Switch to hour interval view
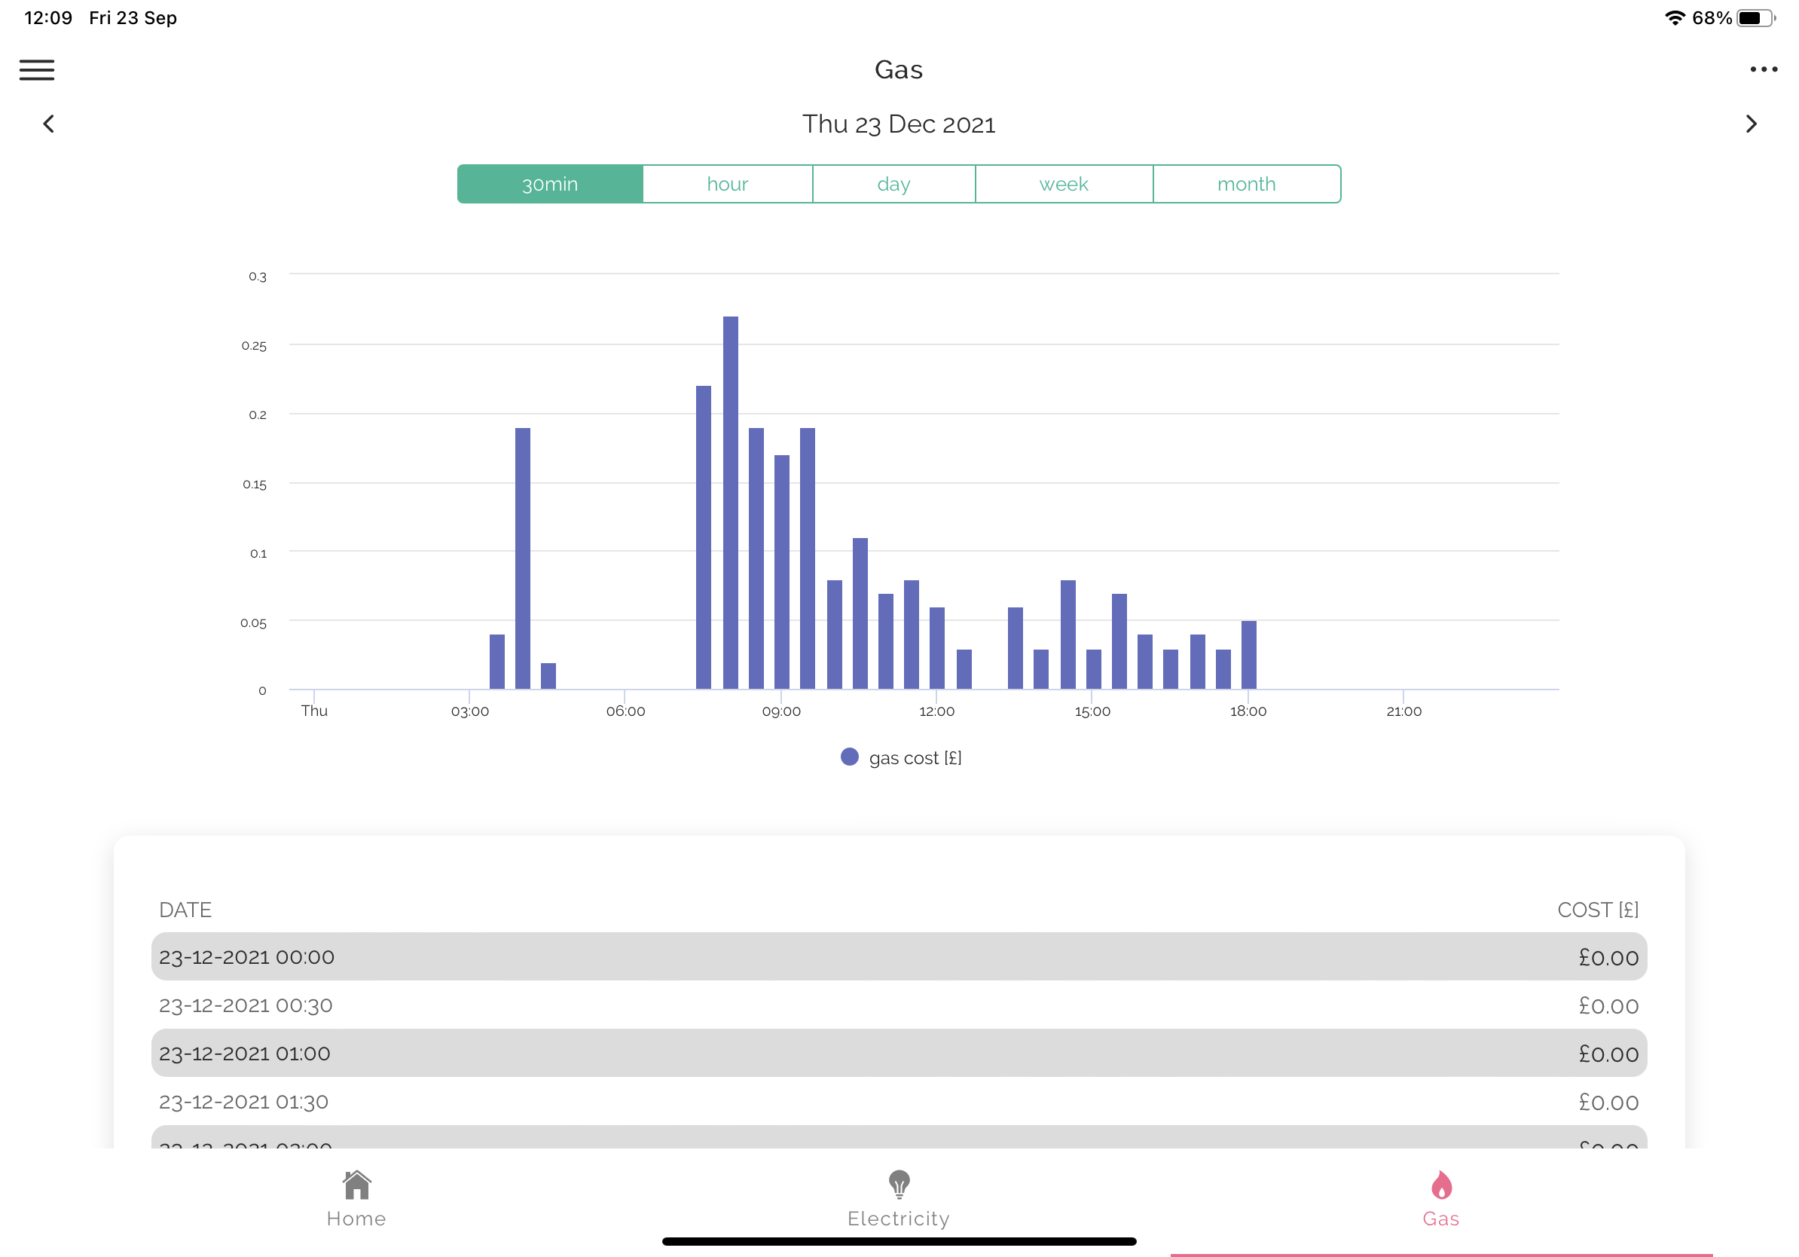The width and height of the screenshot is (1799, 1257). point(727,184)
